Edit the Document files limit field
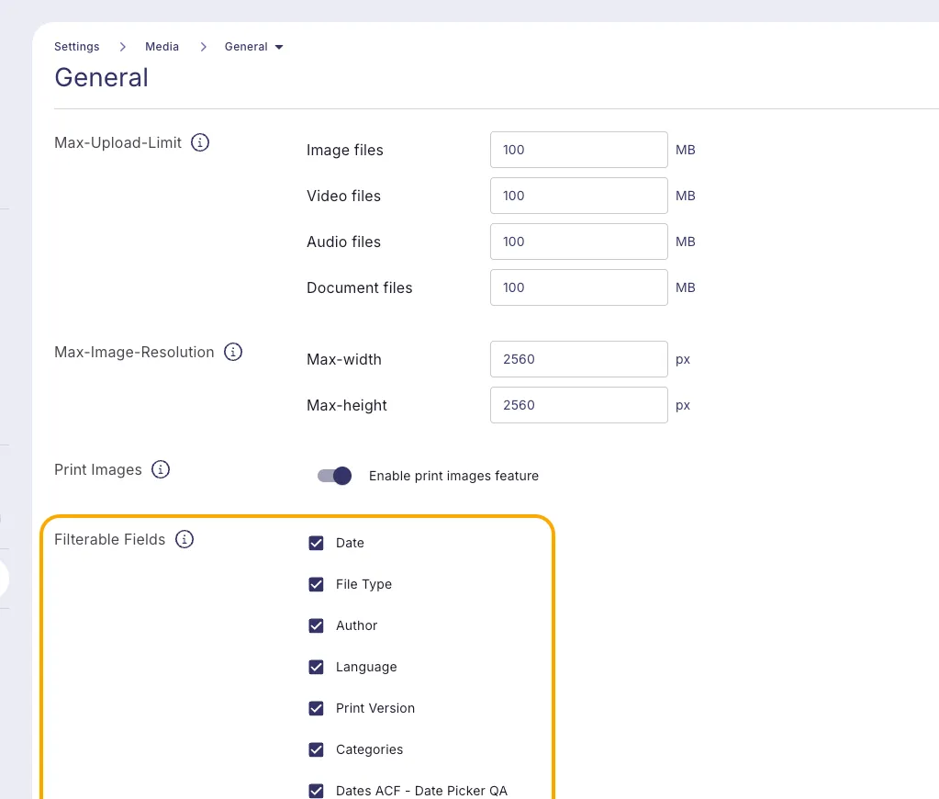939x799 pixels. 578,287
